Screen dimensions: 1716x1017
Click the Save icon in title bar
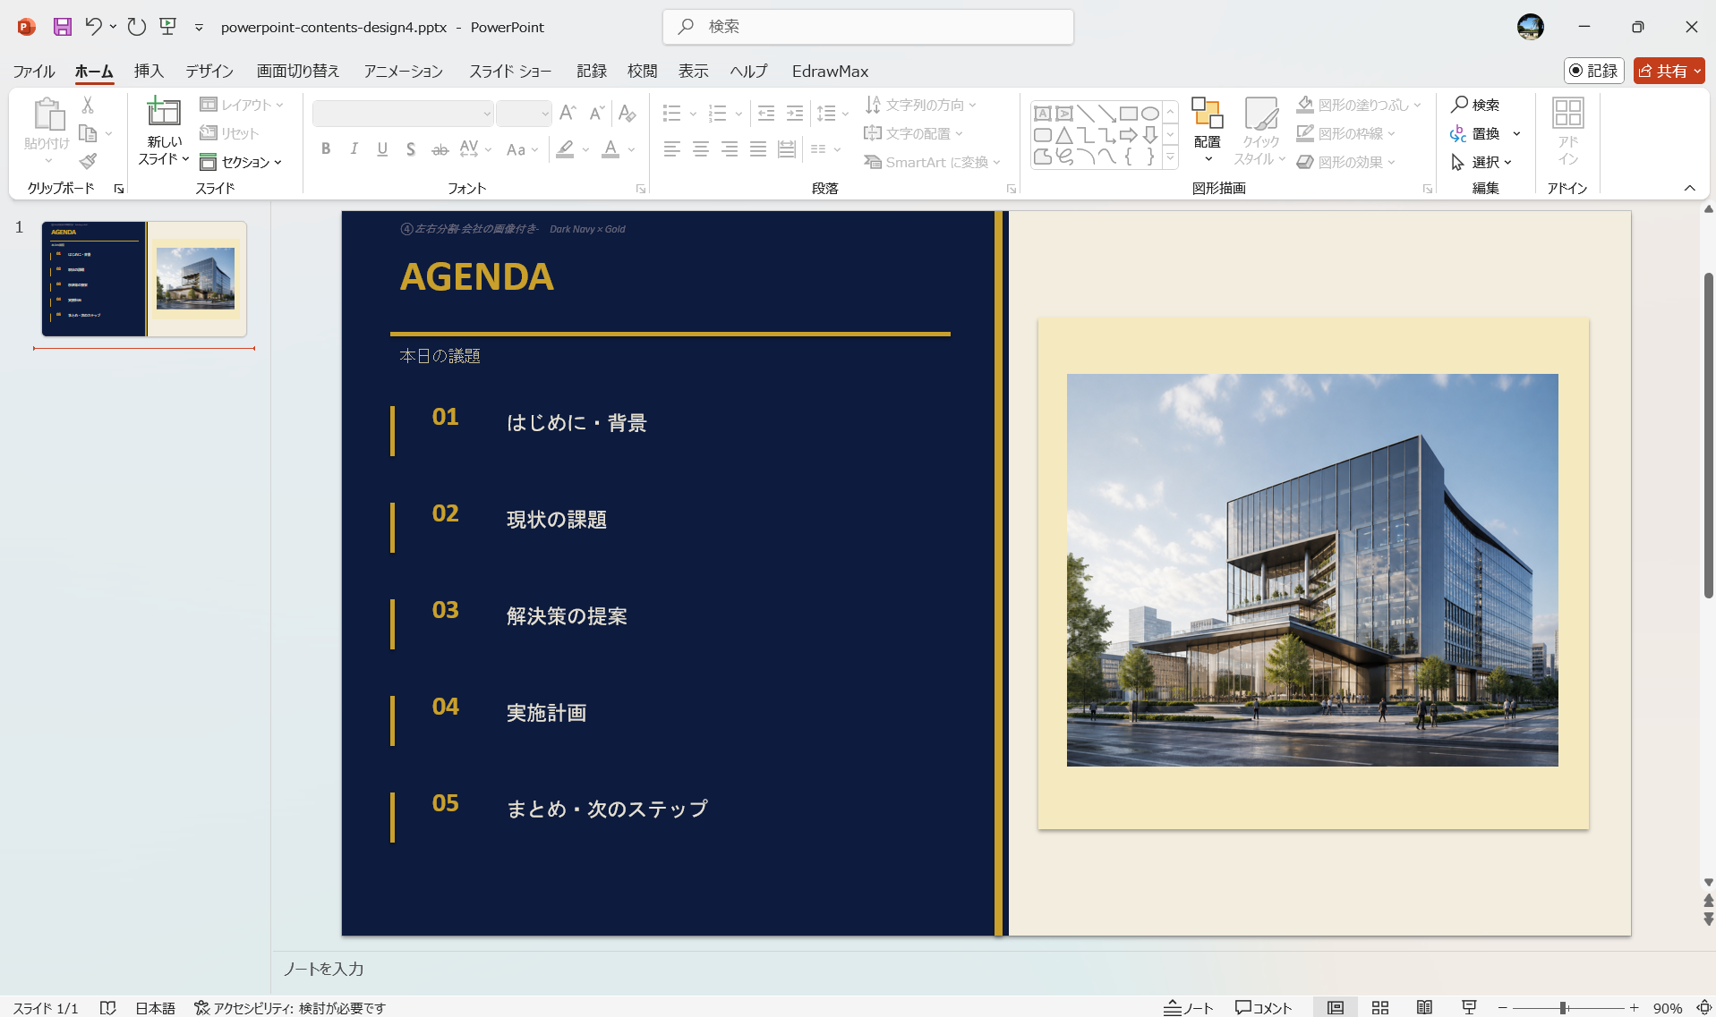(62, 27)
